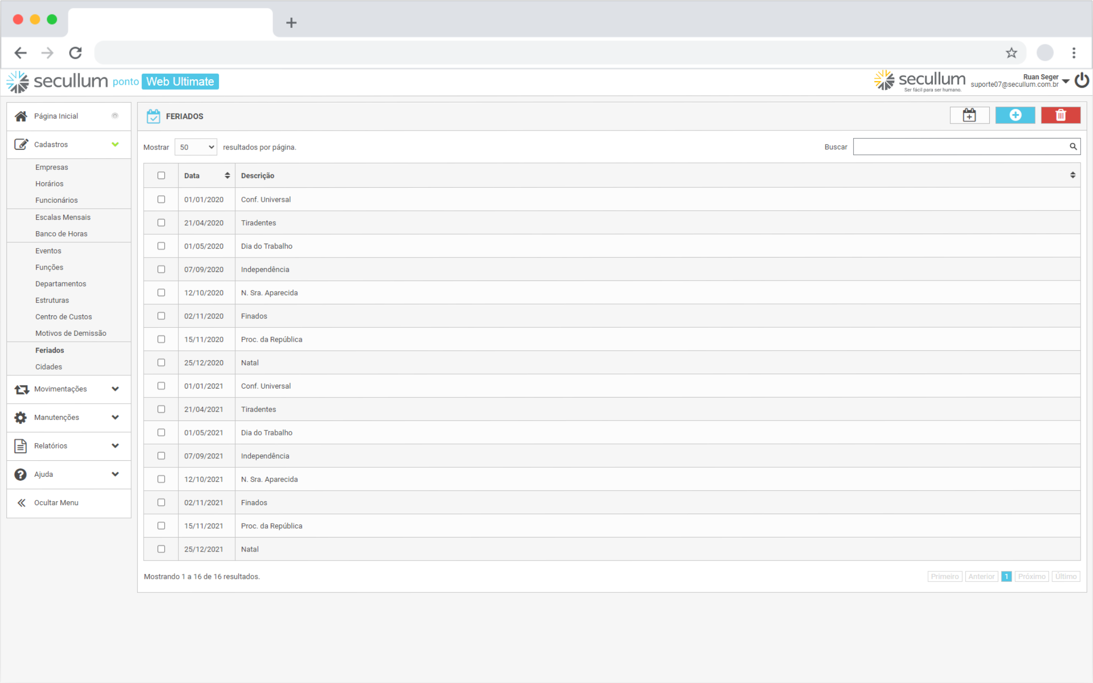
Task: Click Ocultar Menu to hide sidebar
Action: click(56, 503)
